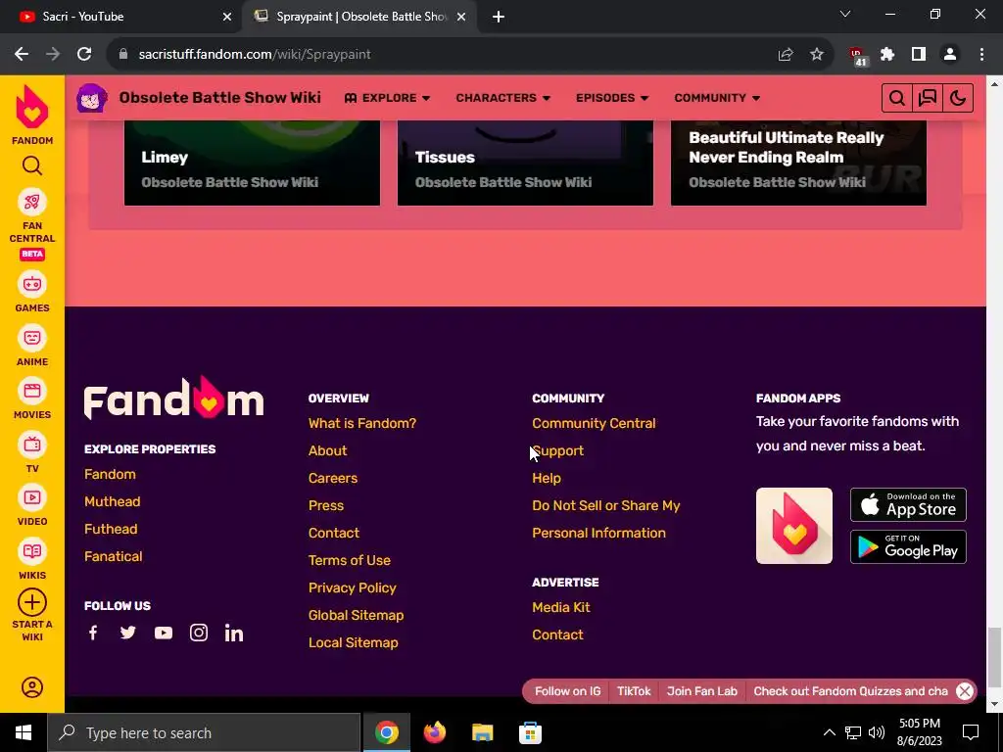1003x752 pixels.
Task: Click the Windows taskbar search box
Action: 204,732
